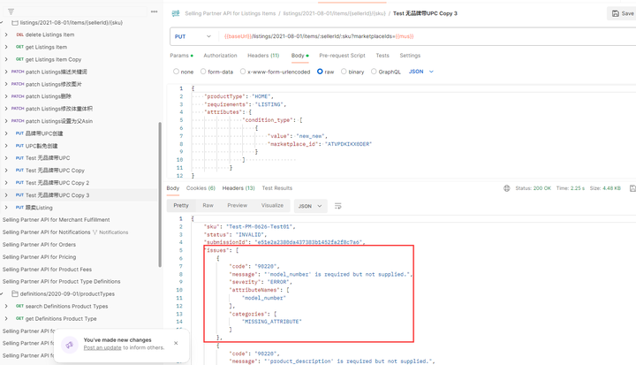Screen dimensions: 636x365
Task: Click the save response icon beside Size
Action: (632, 188)
